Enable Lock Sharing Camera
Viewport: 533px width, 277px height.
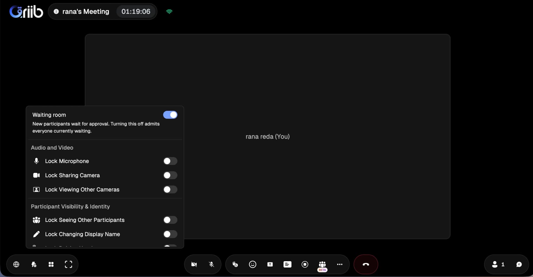(x=170, y=175)
